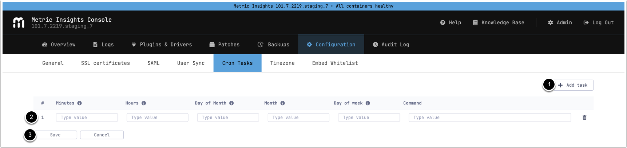Click info icon beside Day of Month
The image size is (627, 148).
coord(231,103)
